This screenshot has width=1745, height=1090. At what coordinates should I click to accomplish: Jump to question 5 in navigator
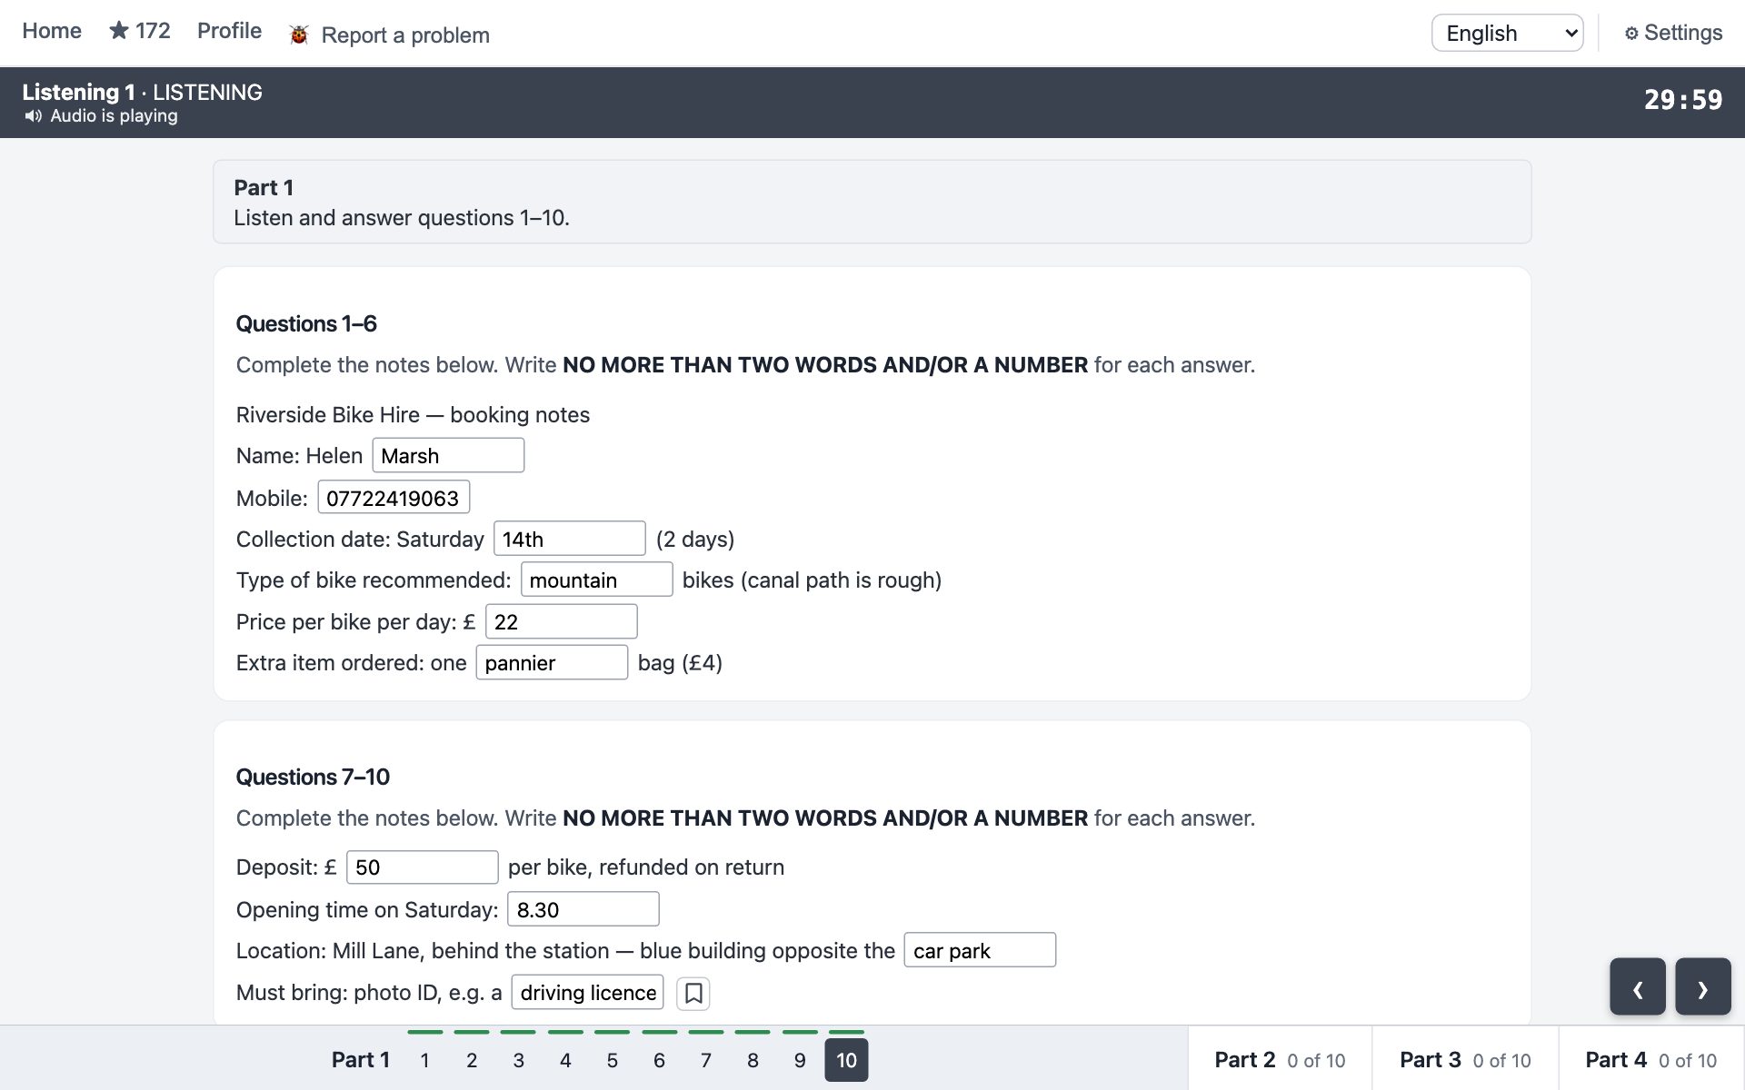[613, 1060]
